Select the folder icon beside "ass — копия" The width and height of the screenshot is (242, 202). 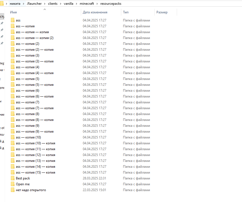(13, 26)
